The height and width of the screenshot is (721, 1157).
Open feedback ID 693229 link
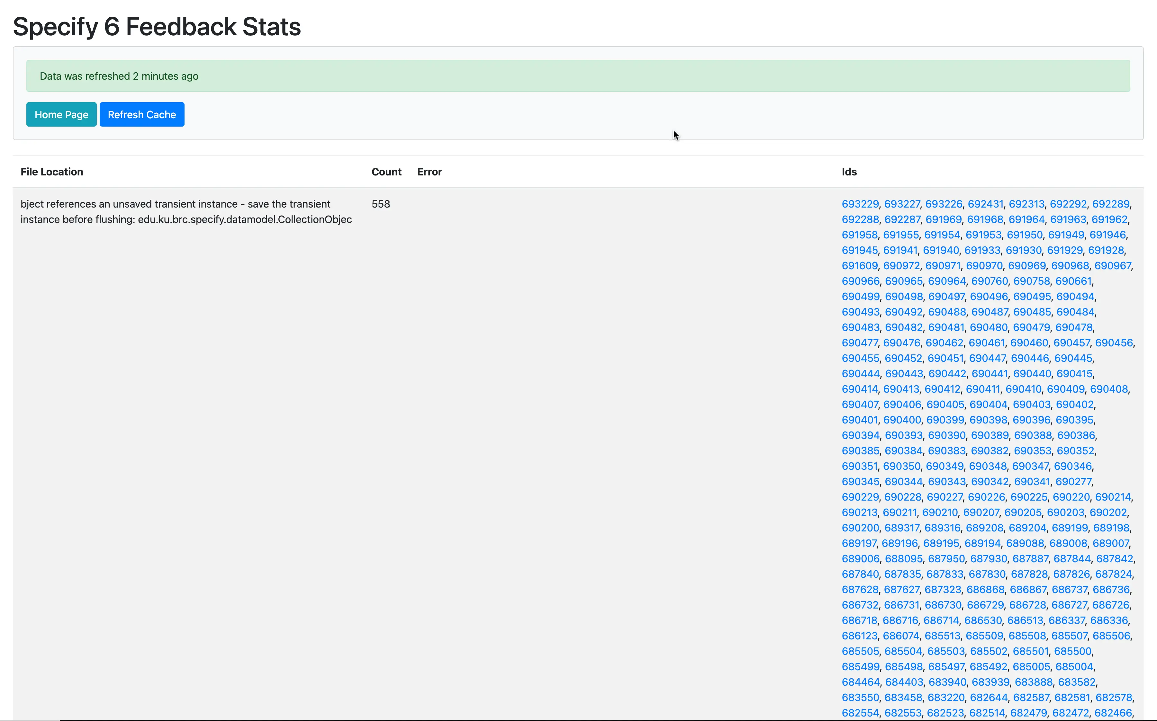click(x=860, y=204)
